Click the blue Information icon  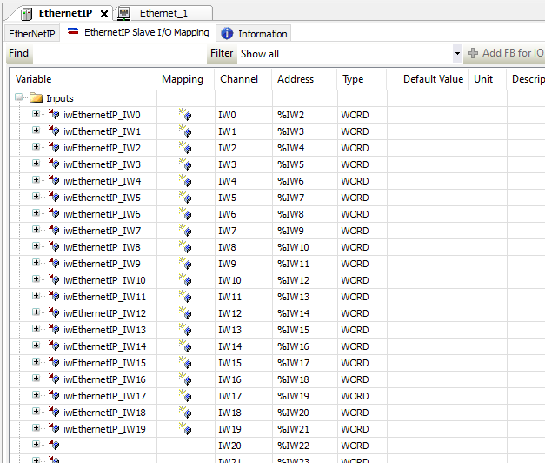tap(227, 33)
